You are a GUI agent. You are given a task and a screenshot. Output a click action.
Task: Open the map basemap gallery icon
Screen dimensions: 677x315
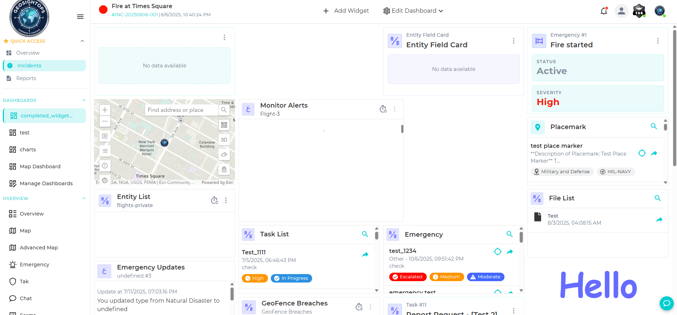click(224, 125)
